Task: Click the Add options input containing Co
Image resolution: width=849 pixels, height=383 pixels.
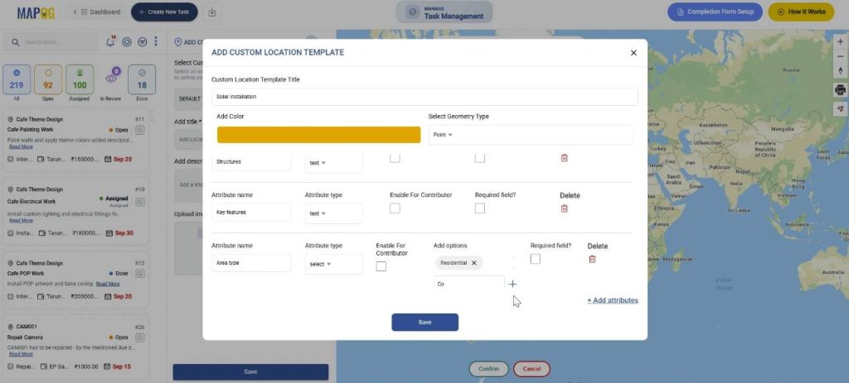Action: [x=469, y=284]
